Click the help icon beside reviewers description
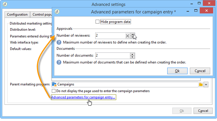217x121 pixels. pos(59,42)
